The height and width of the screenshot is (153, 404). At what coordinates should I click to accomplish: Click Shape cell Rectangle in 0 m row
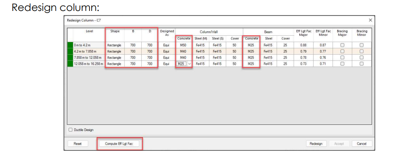tap(114, 45)
